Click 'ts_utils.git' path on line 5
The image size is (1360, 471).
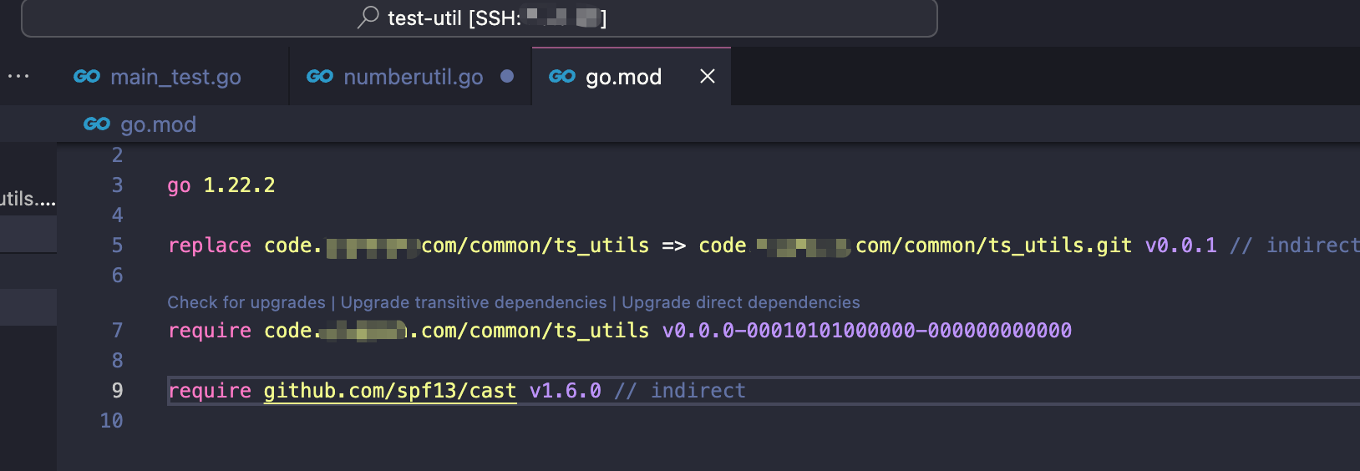[x=1060, y=246]
